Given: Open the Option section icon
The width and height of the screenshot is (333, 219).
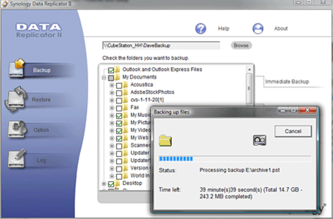Looking at the screenshot, I should click(x=17, y=129).
